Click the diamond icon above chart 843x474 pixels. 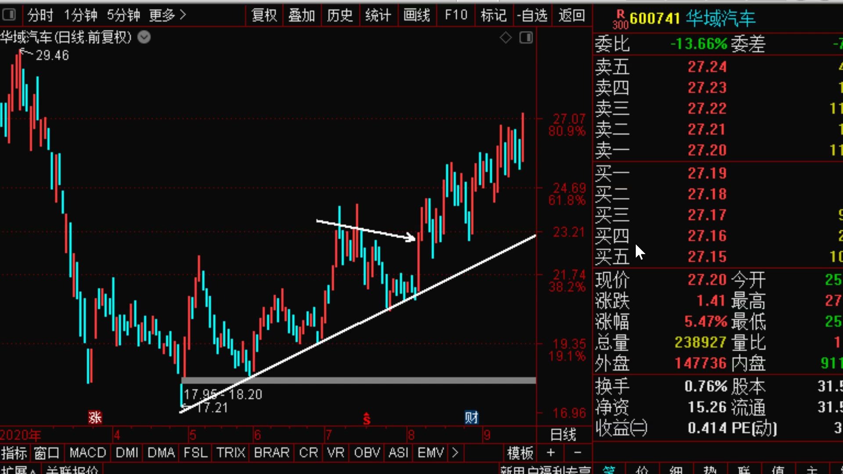coord(506,38)
